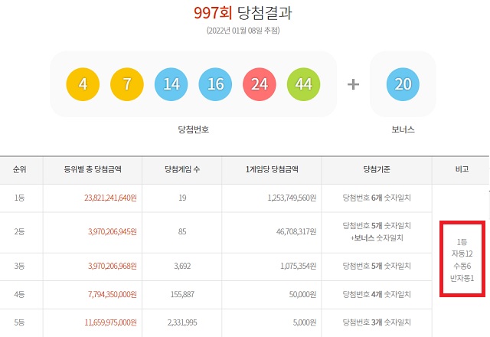Image resolution: width=490 pixels, height=337 pixels.
Task: Click the green ball number 44
Action: tap(303, 84)
